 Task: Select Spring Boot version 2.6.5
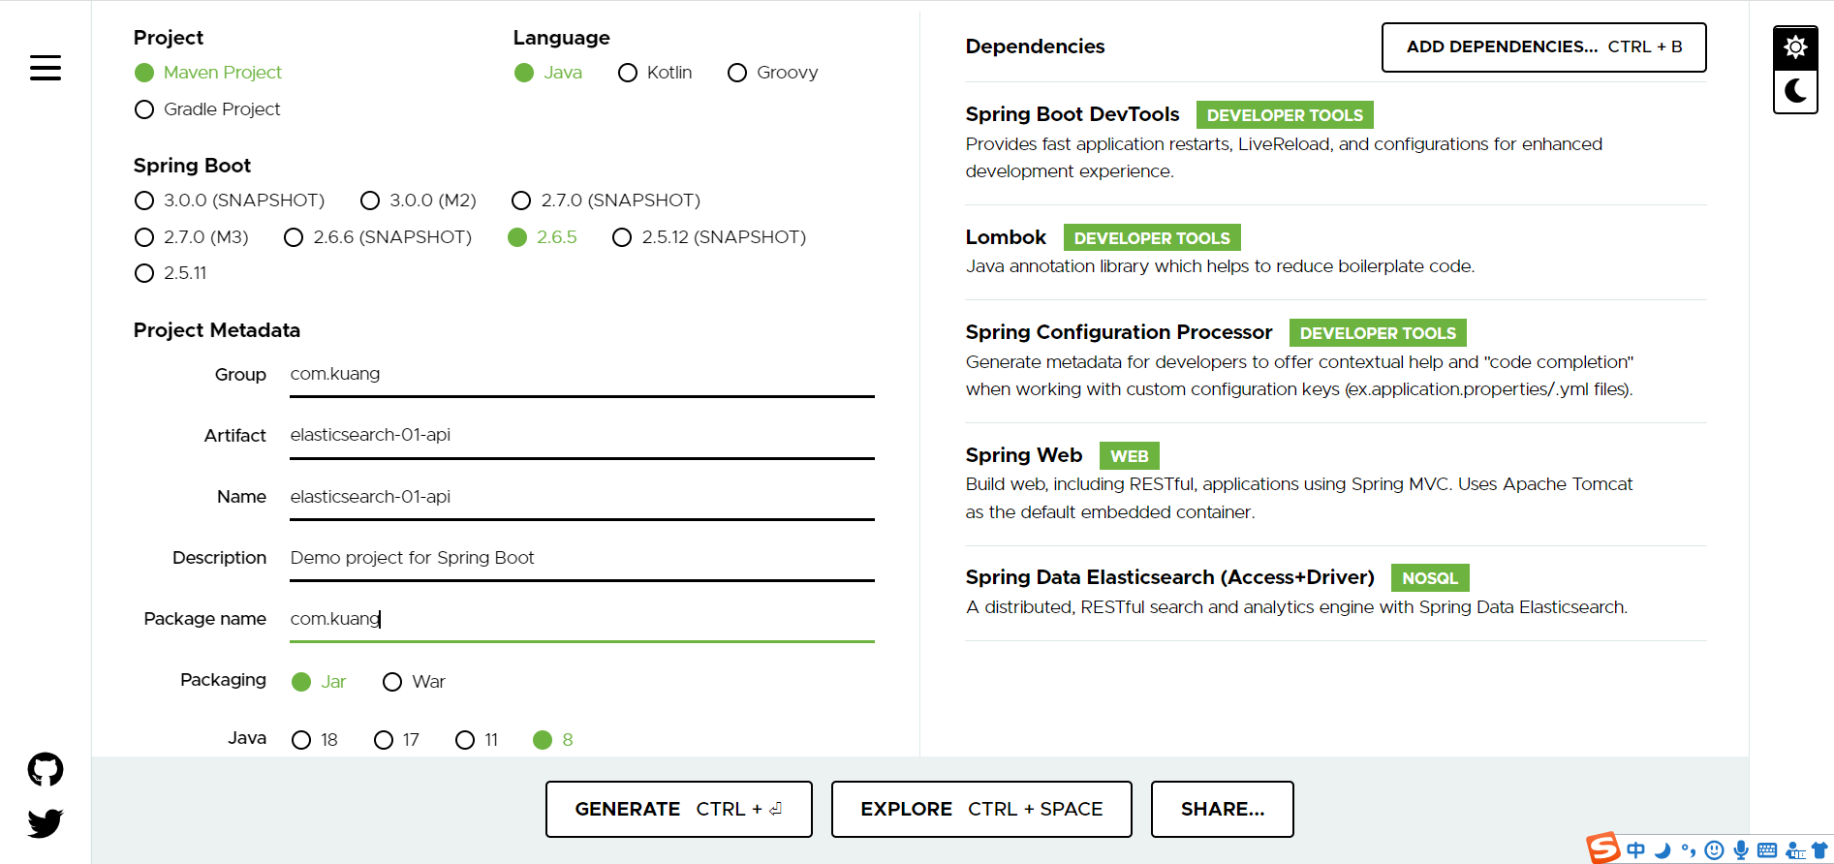point(543,237)
